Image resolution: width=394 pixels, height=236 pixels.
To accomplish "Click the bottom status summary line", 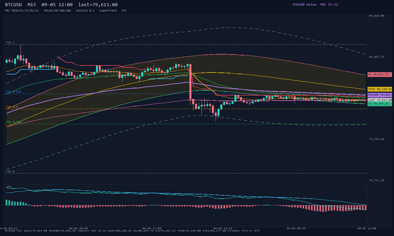I will [x=133, y=231].
